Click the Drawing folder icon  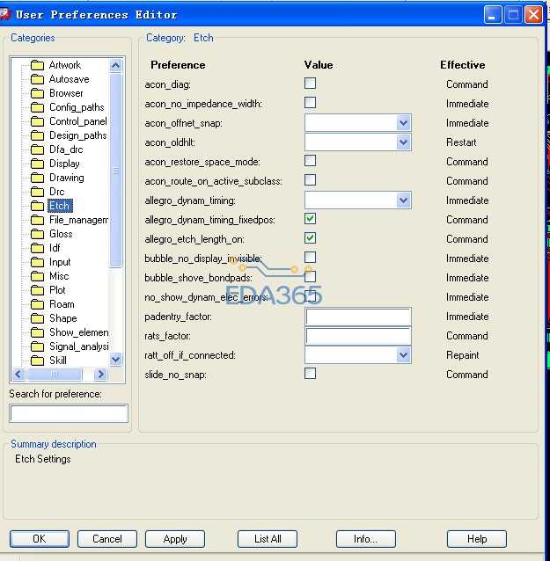[37, 178]
